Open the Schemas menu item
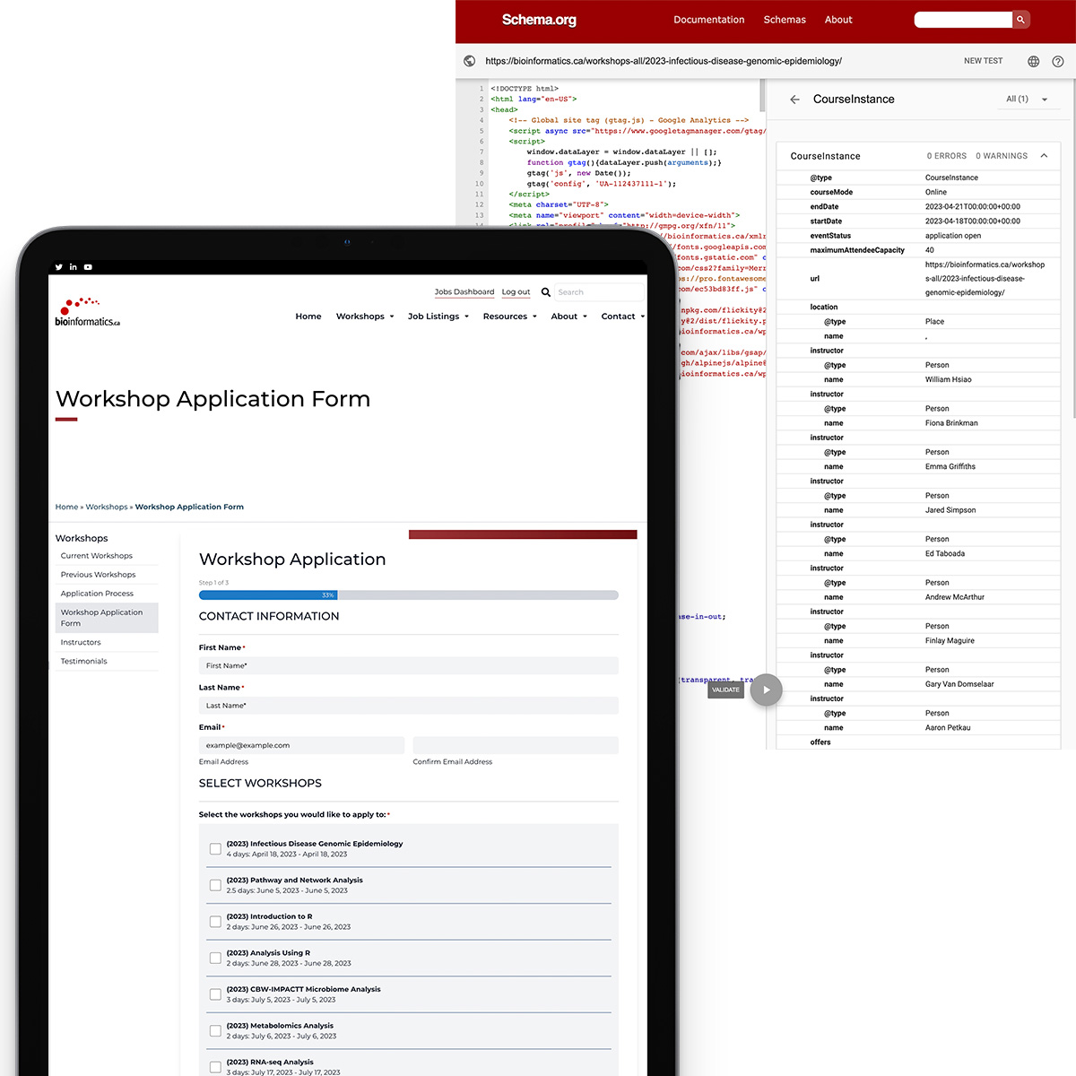This screenshot has width=1076, height=1076. pyautogui.click(x=785, y=20)
